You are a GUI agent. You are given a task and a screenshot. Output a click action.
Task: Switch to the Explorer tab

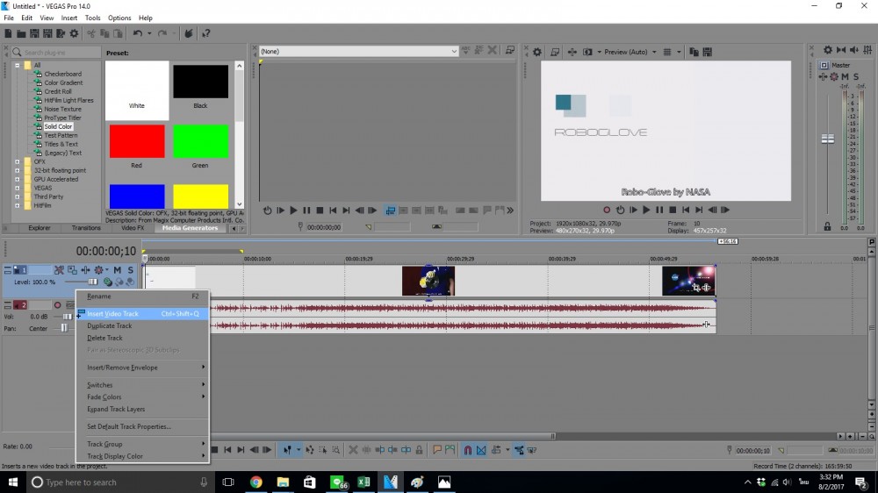40,228
